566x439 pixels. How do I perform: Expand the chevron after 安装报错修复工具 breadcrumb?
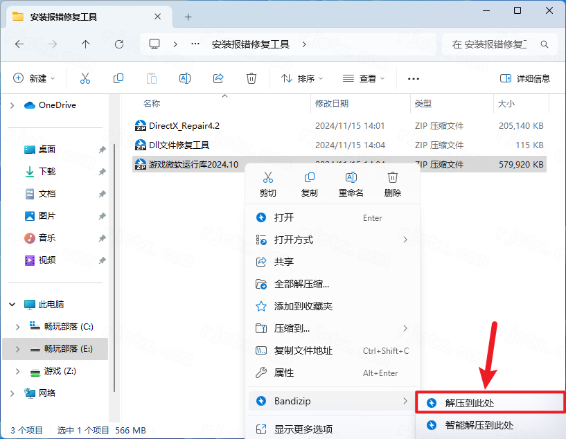(304, 44)
